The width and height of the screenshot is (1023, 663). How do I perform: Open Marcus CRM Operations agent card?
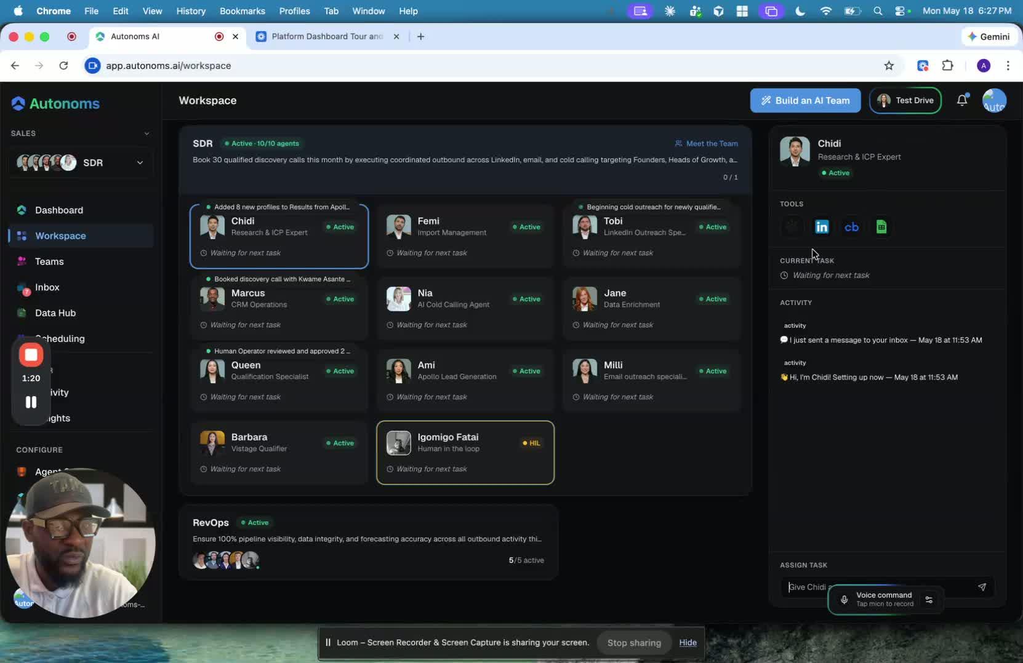(x=279, y=309)
